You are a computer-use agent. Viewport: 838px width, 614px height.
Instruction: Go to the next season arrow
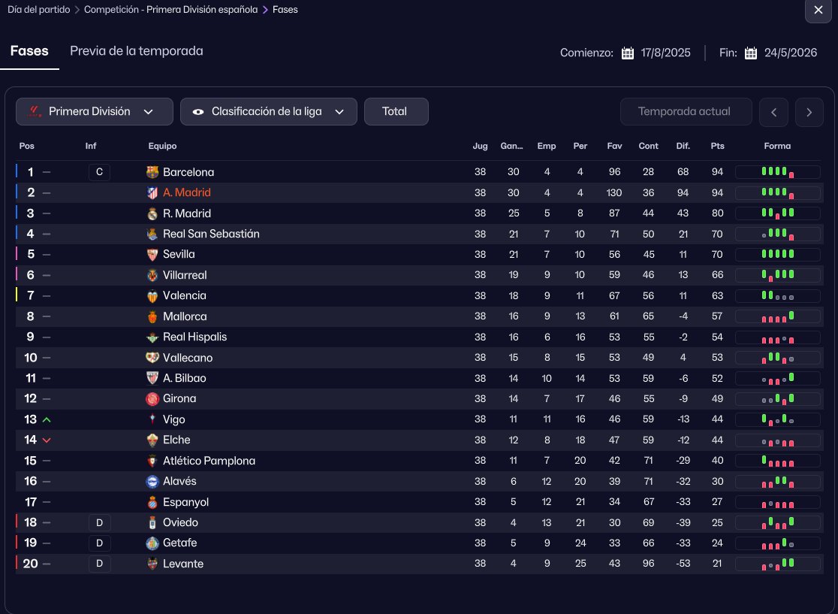[809, 113]
